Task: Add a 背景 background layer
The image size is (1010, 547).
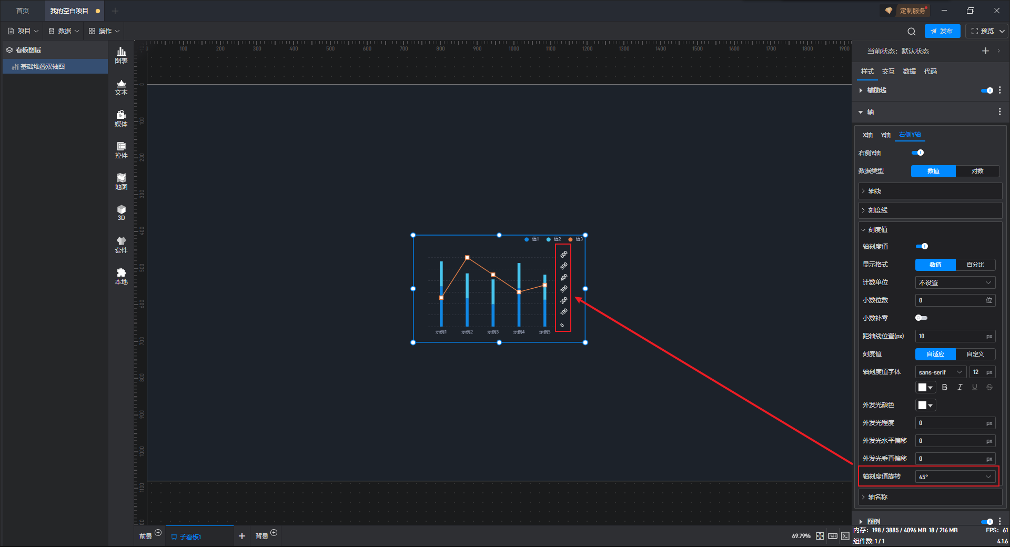Action: coord(274,533)
